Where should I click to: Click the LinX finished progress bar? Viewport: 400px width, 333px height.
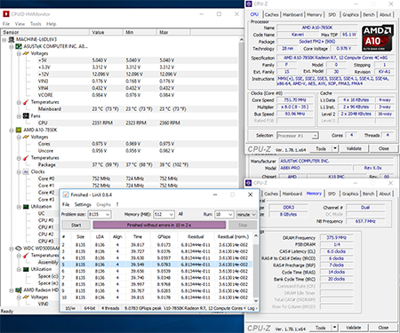click(x=159, y=225)
